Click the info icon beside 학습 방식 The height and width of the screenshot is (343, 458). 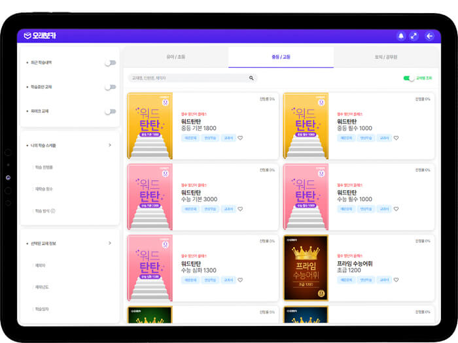tap(53, 211)
